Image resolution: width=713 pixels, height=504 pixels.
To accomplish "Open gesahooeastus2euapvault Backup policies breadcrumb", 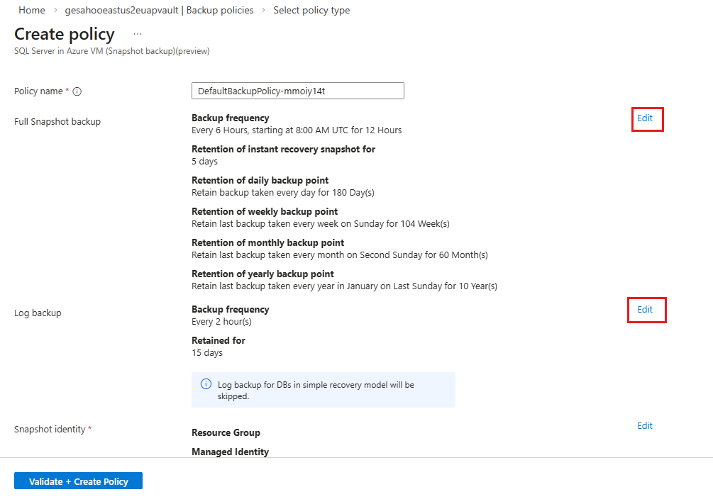I will 159,10.
